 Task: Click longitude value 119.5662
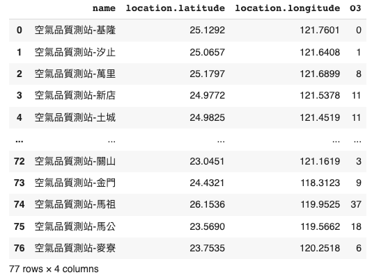(x=320, y=226)
